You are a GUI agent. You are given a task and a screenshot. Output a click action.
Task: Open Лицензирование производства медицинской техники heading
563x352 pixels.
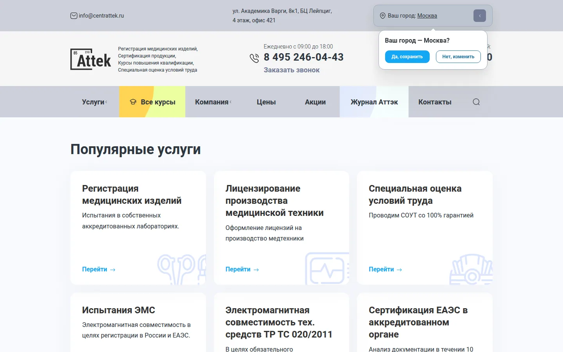pos(274,201)
